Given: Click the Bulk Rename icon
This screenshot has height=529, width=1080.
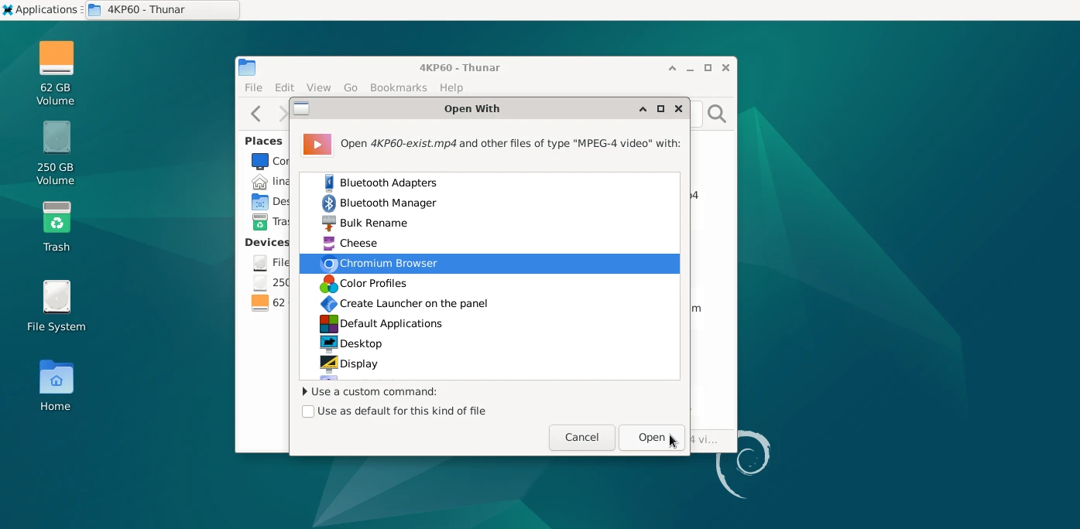Looking at the screenshot, I should click(329, 224).
